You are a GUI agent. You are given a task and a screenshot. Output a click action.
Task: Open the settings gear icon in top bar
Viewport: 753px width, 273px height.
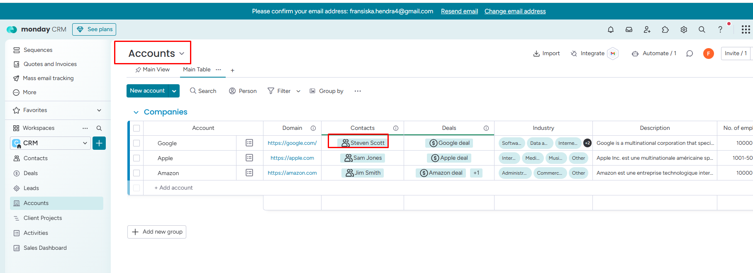(684, 29)
